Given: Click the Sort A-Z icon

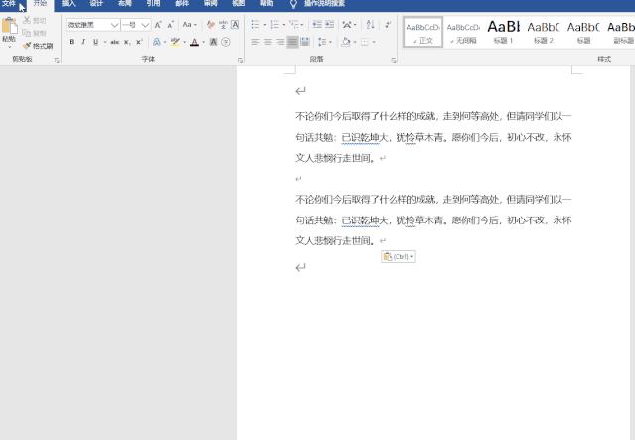Looking at the screenshot, I should 370,25.
